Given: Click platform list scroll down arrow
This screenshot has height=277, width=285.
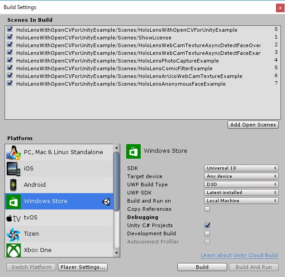Looking at the screenshot, I should pyautogui.click(x=117, y=253).
